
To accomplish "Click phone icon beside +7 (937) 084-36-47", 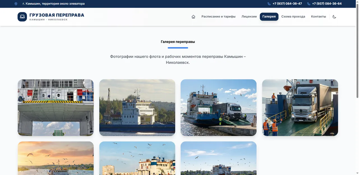I will pyautogui.click(x=269, y=4).
